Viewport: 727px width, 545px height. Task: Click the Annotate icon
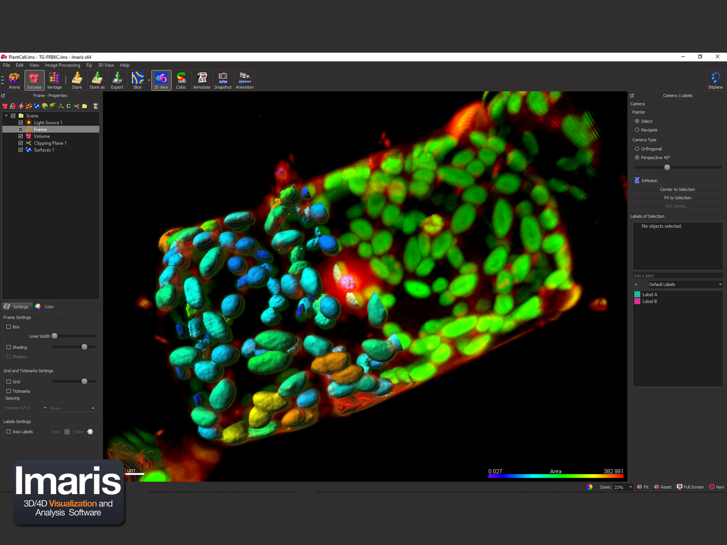pyautogui.click(x=202, y=80)
